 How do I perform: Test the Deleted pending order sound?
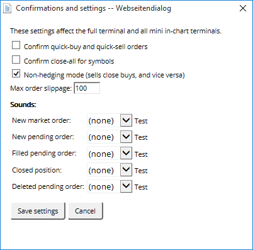click(x=141, y=187)
